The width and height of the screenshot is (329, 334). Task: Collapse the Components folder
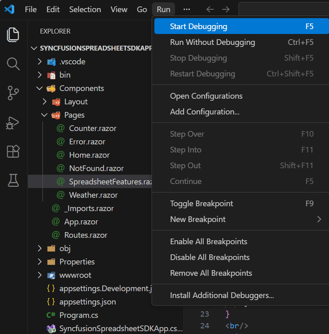[x=81, y=89]
